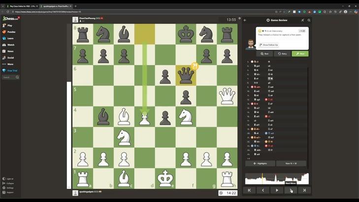This screenshot has width=359, height=202.
Task: Click the evaluation graph timeline
Action: pyautogui.click(x=277, y=178)
